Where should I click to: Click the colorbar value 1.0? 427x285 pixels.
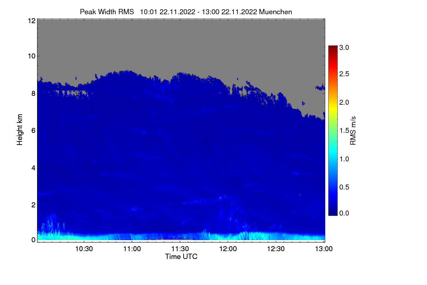pos(344,159)
